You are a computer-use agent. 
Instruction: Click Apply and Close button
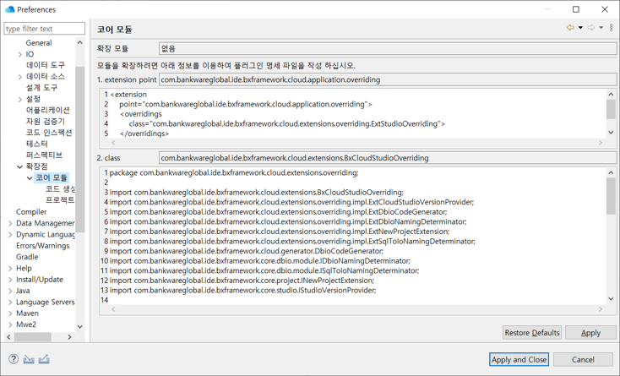[519, 359]
